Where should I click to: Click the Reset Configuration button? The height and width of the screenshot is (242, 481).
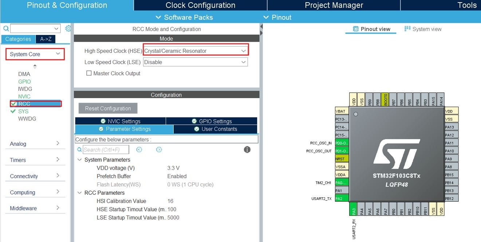[x=108, y=108]
